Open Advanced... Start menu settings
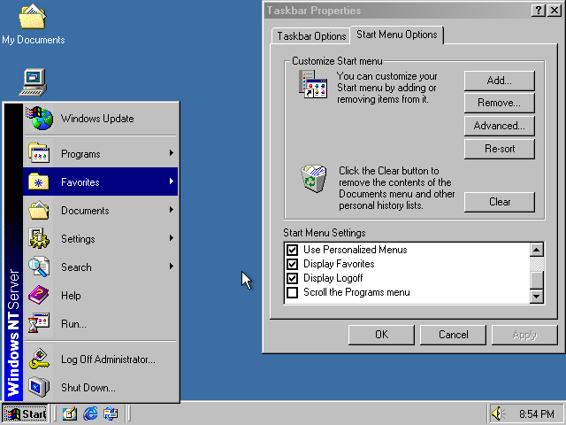Viewport: 566px width, 425px height. point(499,126)
